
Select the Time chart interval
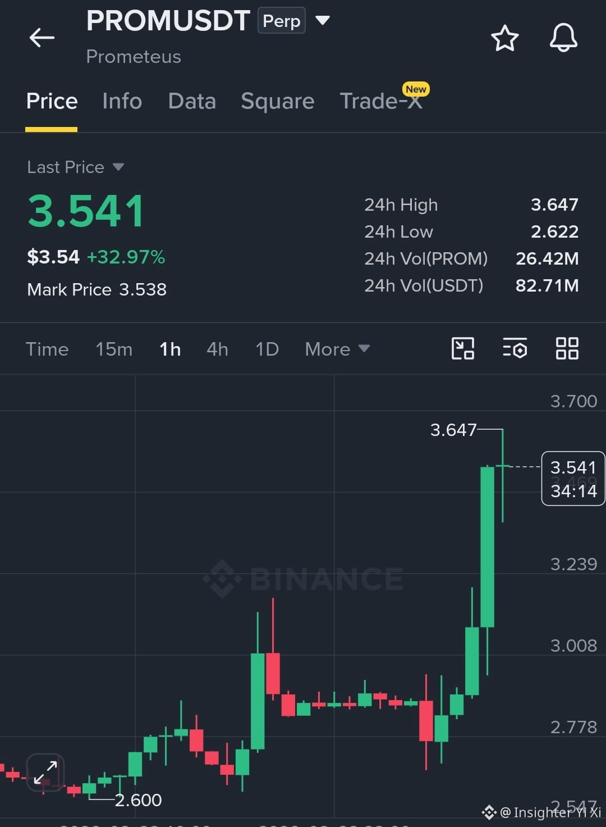47,349
